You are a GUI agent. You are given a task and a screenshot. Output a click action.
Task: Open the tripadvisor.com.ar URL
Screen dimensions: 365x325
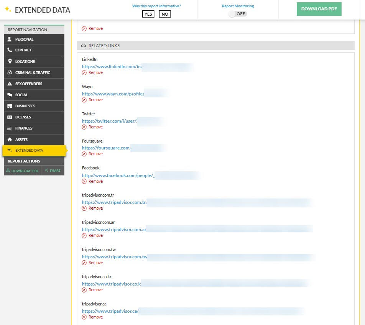coord(113,230)
